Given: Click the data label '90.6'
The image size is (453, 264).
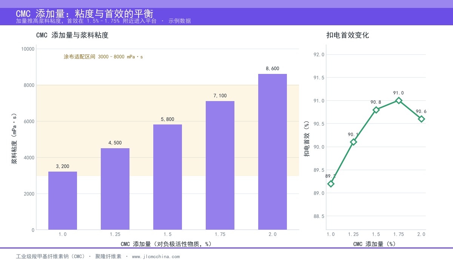Looking at the screenshot, I should click(421, 112).
